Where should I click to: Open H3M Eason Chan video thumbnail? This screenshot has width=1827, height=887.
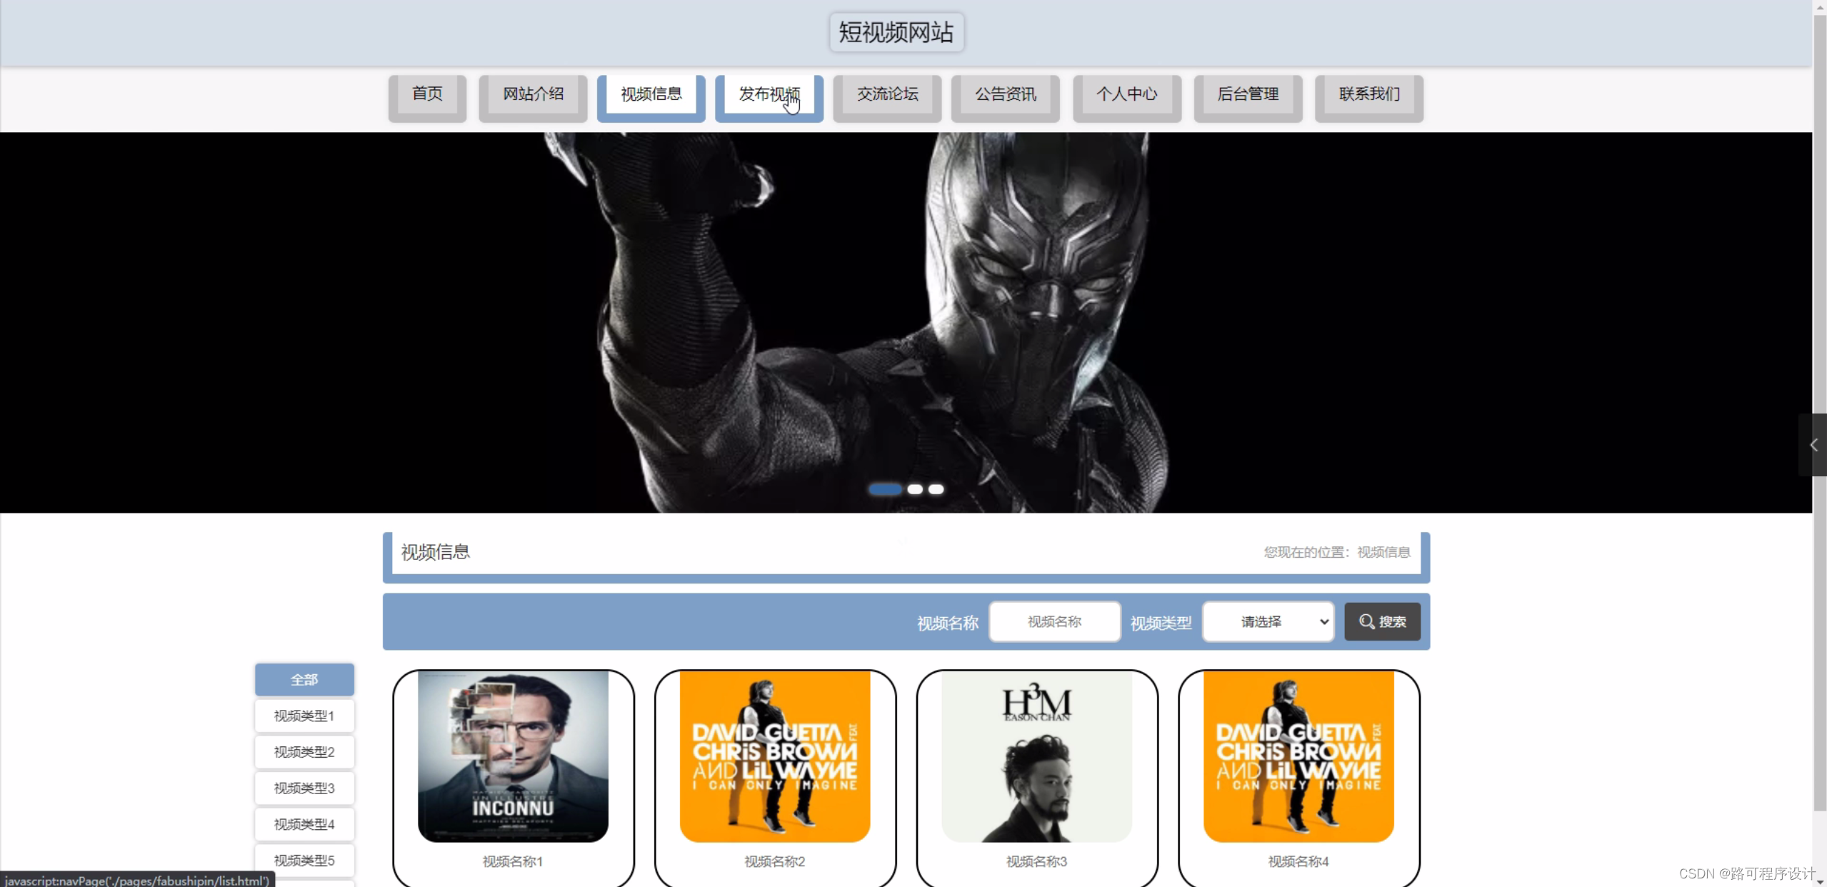1036,756
